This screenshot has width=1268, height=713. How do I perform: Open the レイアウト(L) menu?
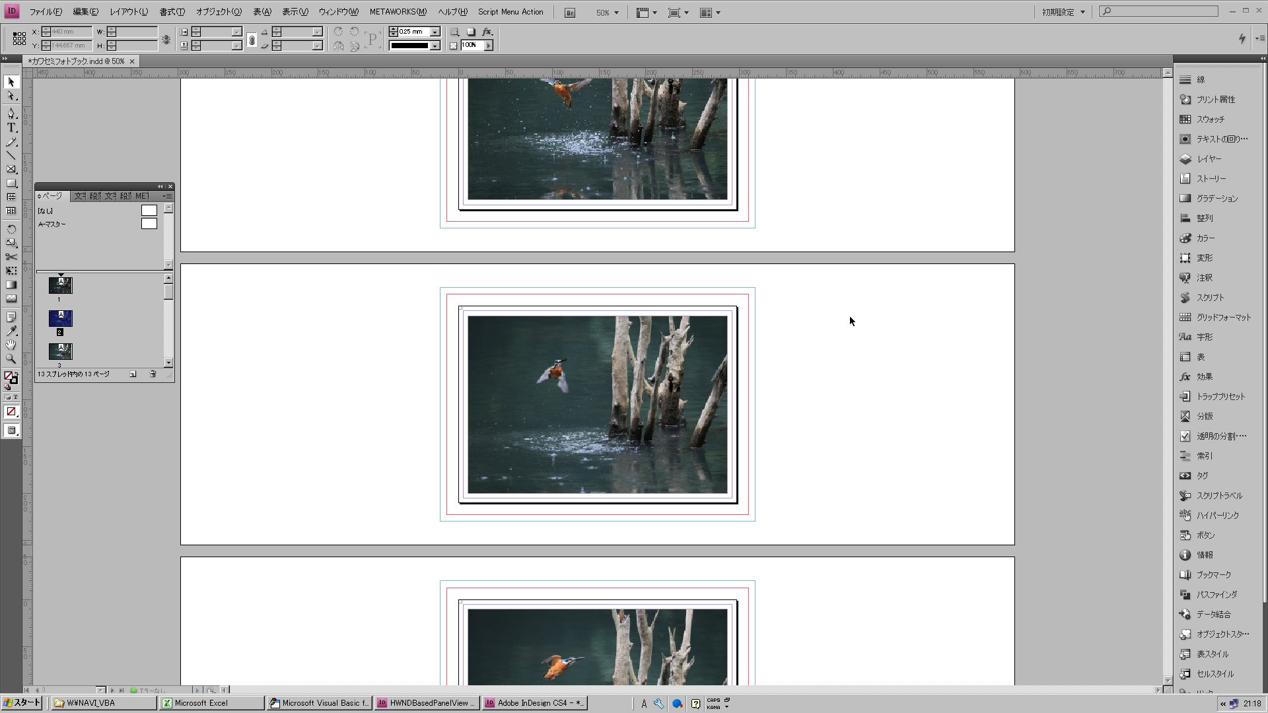(129, 12)
